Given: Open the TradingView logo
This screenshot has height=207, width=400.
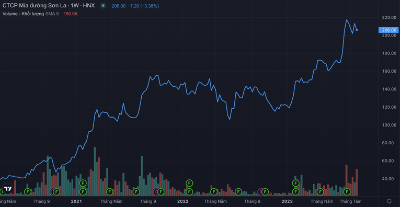Looking at the screenshot, I should point(8,189).
